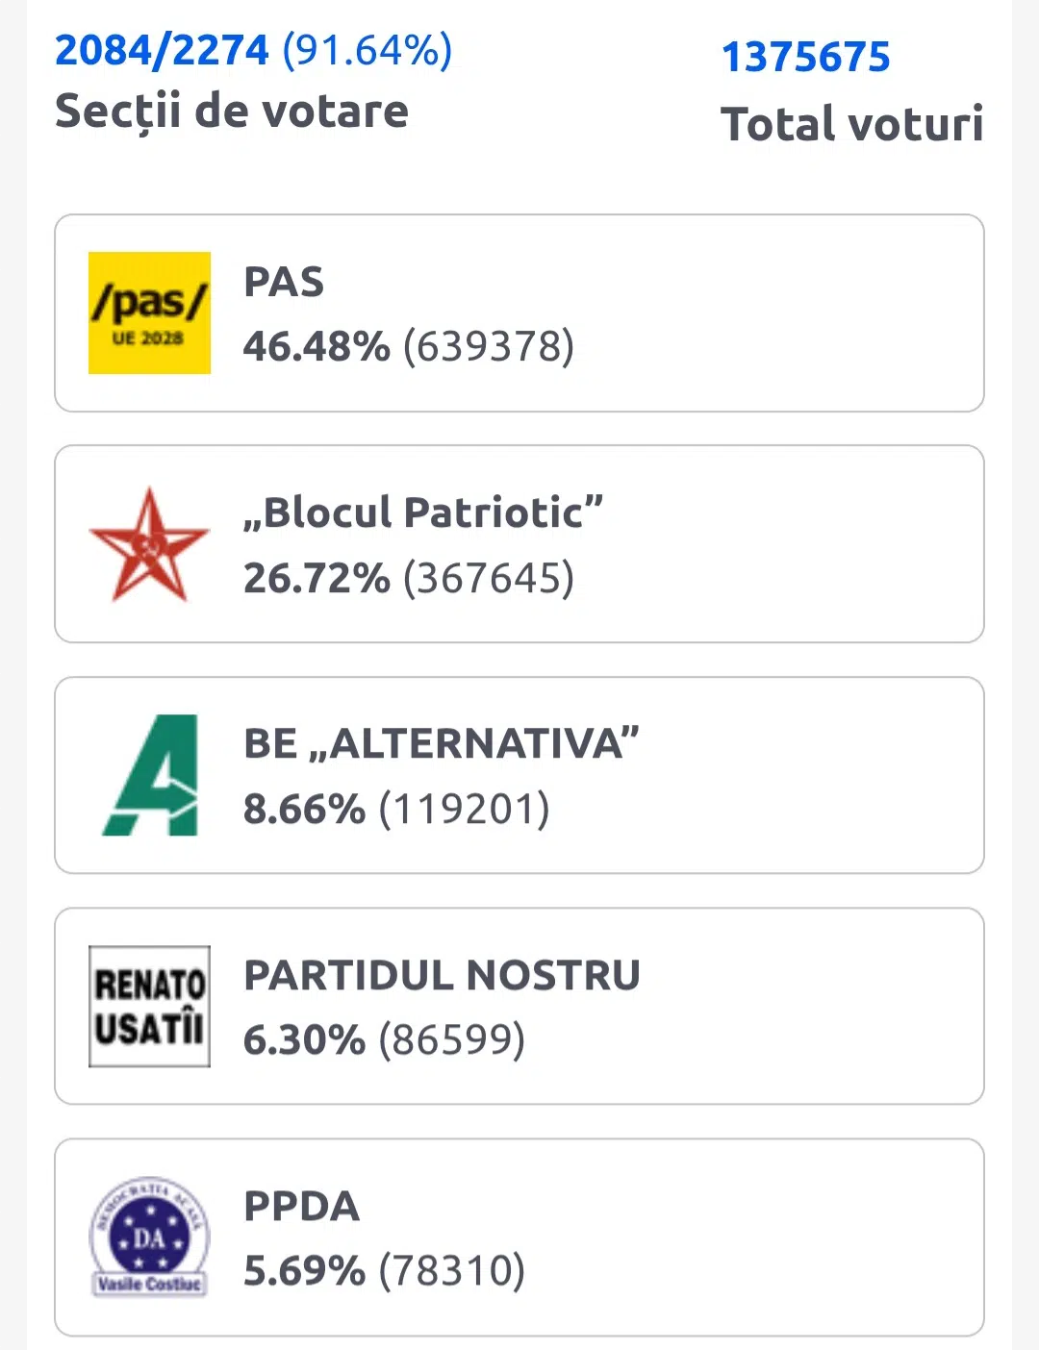
Task: Select the PAS party name
Action: pyautogui.click(x=284, y=282)
